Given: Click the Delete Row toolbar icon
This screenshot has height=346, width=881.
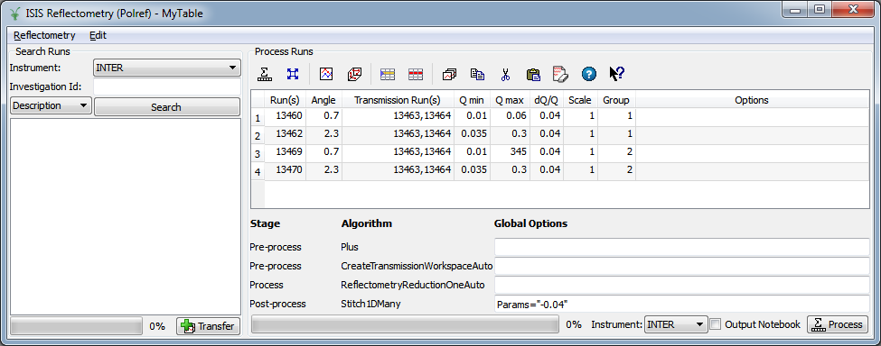Looking at the screenshot, I should point(416,74).
